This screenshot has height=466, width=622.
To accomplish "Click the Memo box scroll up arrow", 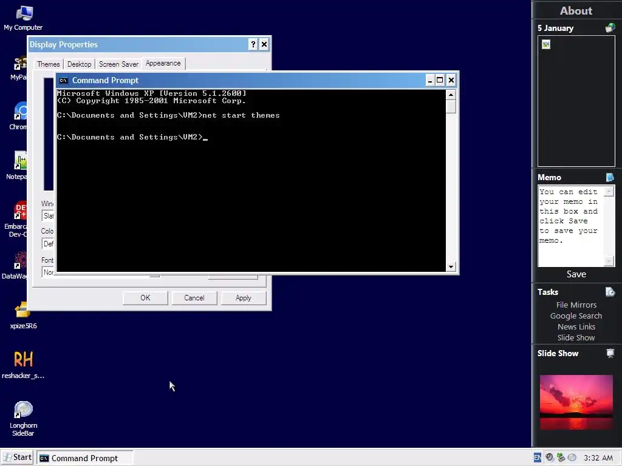I will click(609, 192).
